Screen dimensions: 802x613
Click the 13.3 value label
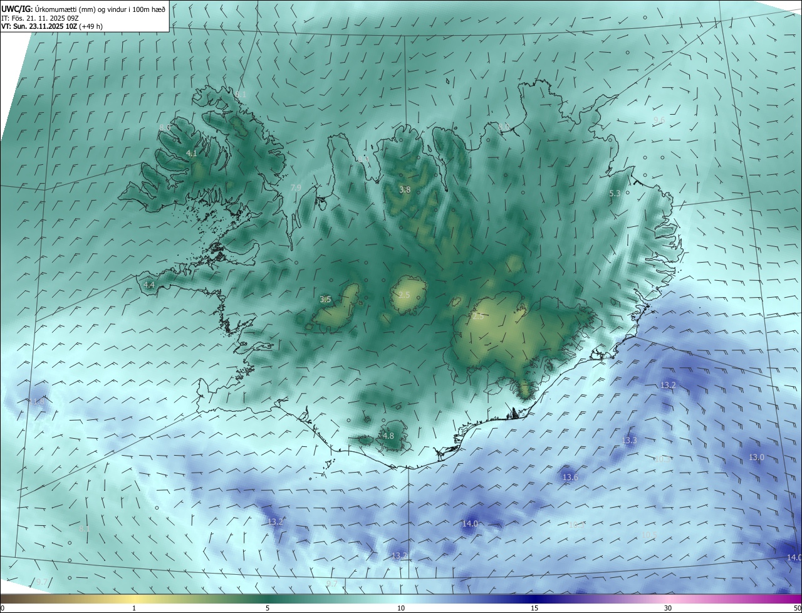point(629,441)
